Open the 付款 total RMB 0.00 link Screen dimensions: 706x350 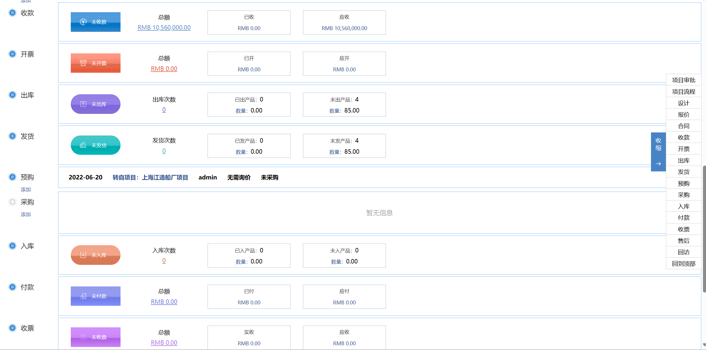click(x=164, y=302)
